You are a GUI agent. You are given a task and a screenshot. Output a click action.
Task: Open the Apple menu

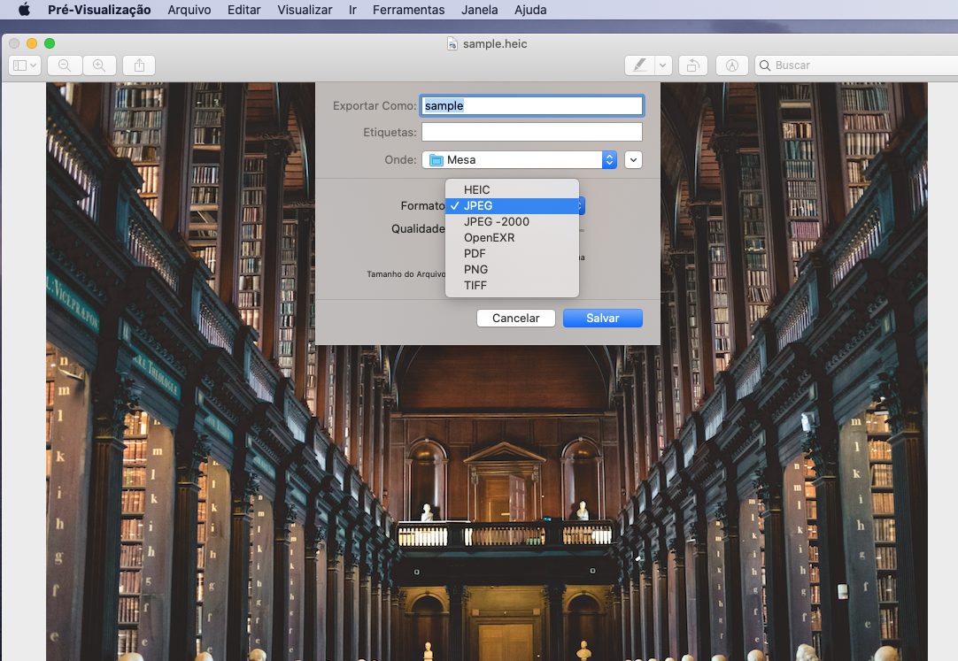24,10
